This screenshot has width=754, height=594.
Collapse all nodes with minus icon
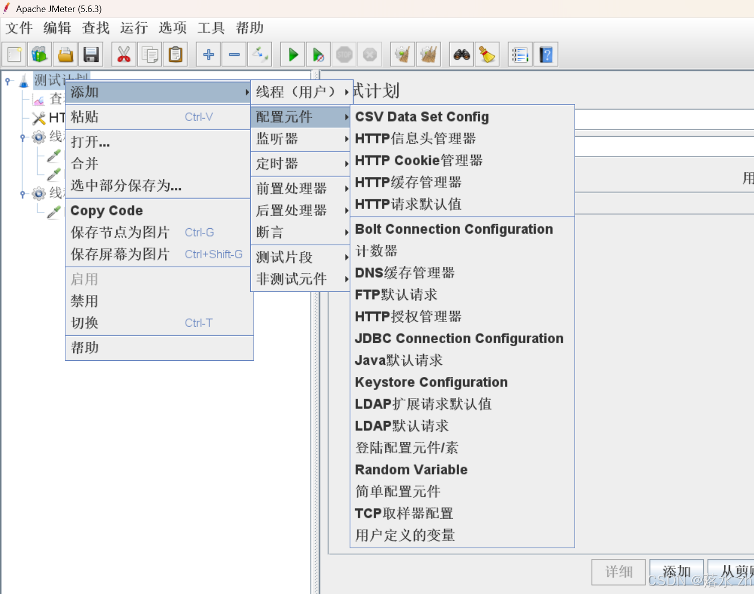coord(234,54)
